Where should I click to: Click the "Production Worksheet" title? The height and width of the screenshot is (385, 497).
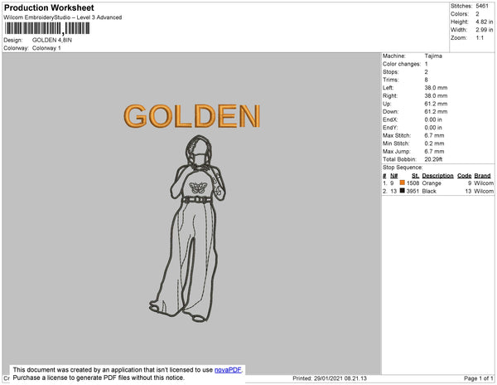49,7
